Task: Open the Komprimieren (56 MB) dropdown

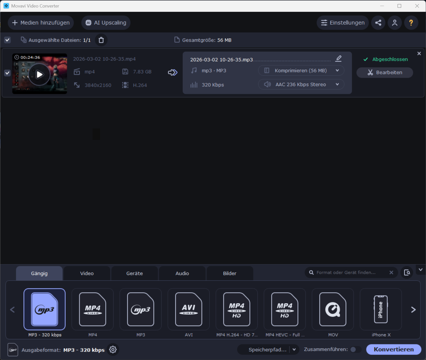Action: (301, 71)
